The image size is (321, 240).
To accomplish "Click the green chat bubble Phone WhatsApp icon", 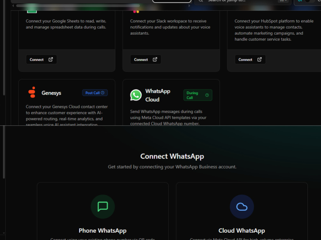I will click(x=103, y=207).
